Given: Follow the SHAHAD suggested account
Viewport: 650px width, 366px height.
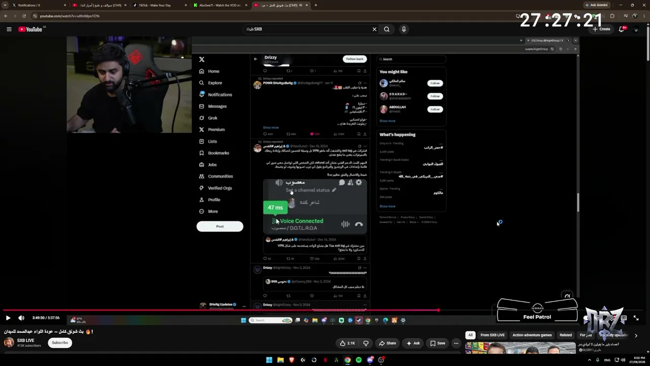Looking at the screenshot, I should coord(435,96).
